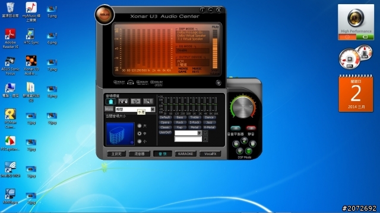Viewport: 380px width, 213px height.
Task: Toggle the red 靜音 mute button
Action: 251,128
